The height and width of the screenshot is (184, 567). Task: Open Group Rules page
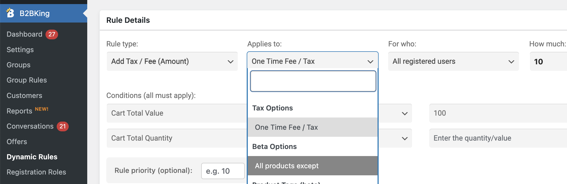[x=27, y=80]
